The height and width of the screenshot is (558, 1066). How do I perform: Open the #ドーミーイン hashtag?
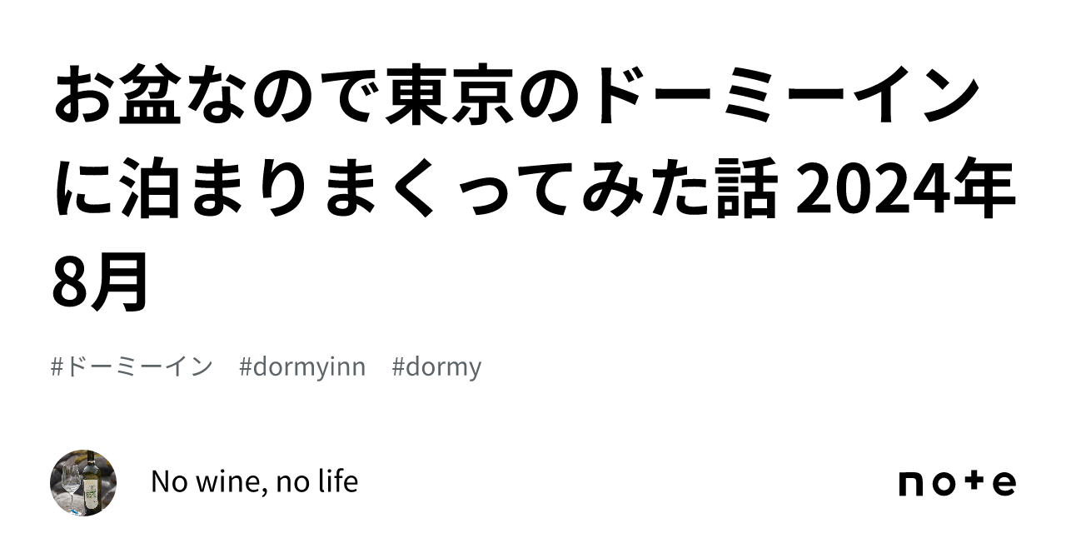pyautogui.click(x=132, y=366)
